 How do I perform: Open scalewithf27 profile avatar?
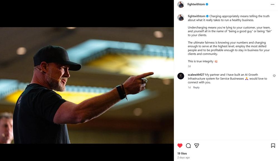coord(181,76)
